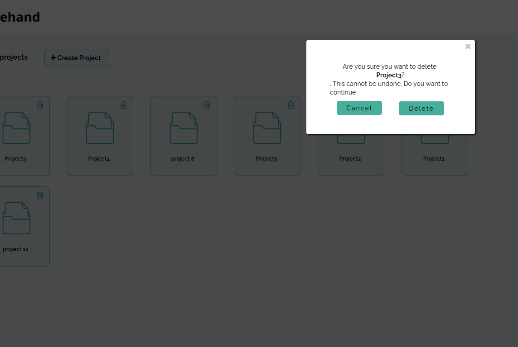Viewport: 518px width, 347px height.
Task: Cancel the delete project dialog
Action: [359, 108]
